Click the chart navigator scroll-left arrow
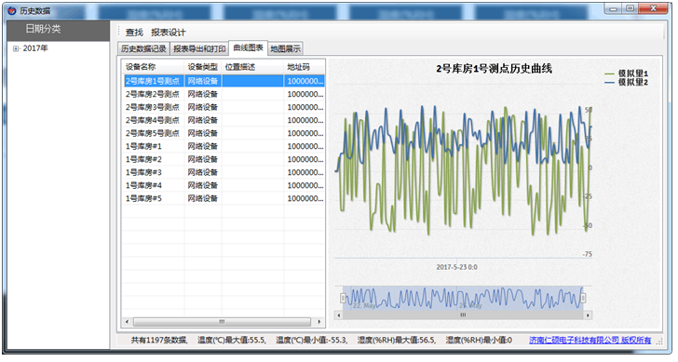The width and height of the screenshot is (678, 362). click(x=339, y=315)
